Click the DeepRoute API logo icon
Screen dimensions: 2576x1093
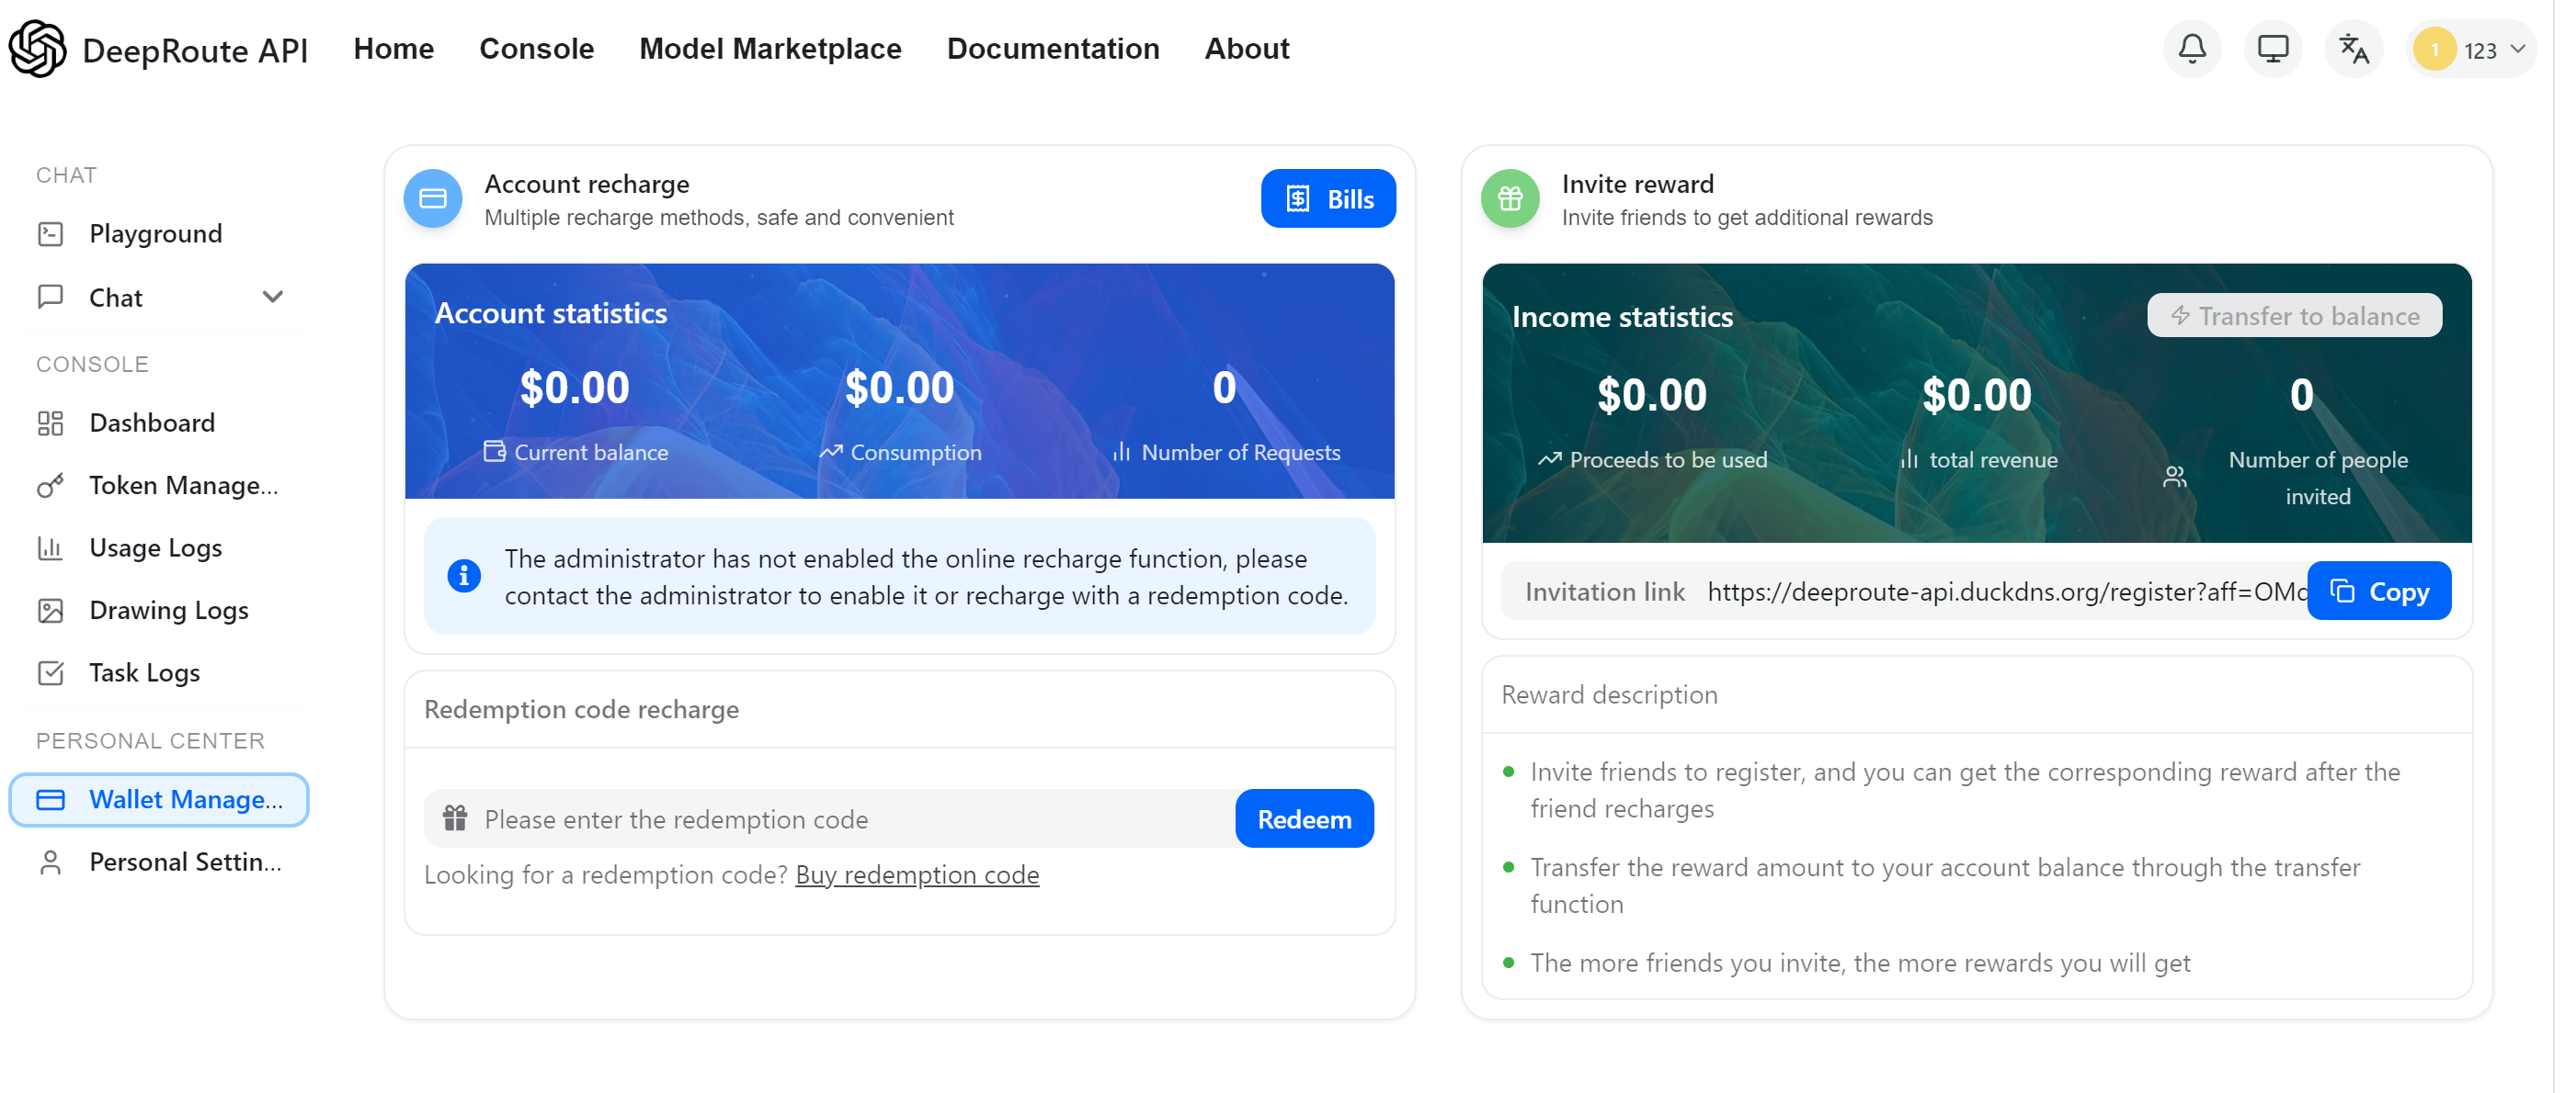coord(37,49)
